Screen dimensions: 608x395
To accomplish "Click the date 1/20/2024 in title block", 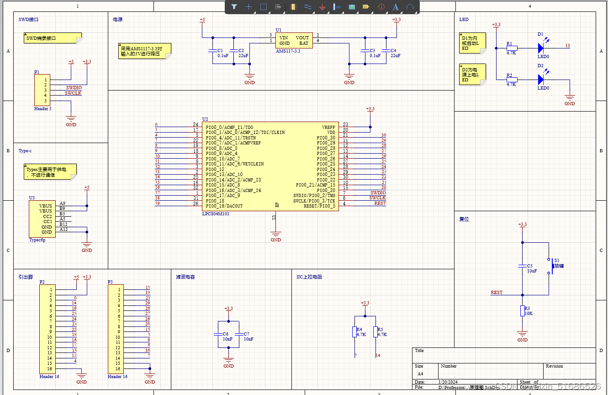I will point(448,382).
